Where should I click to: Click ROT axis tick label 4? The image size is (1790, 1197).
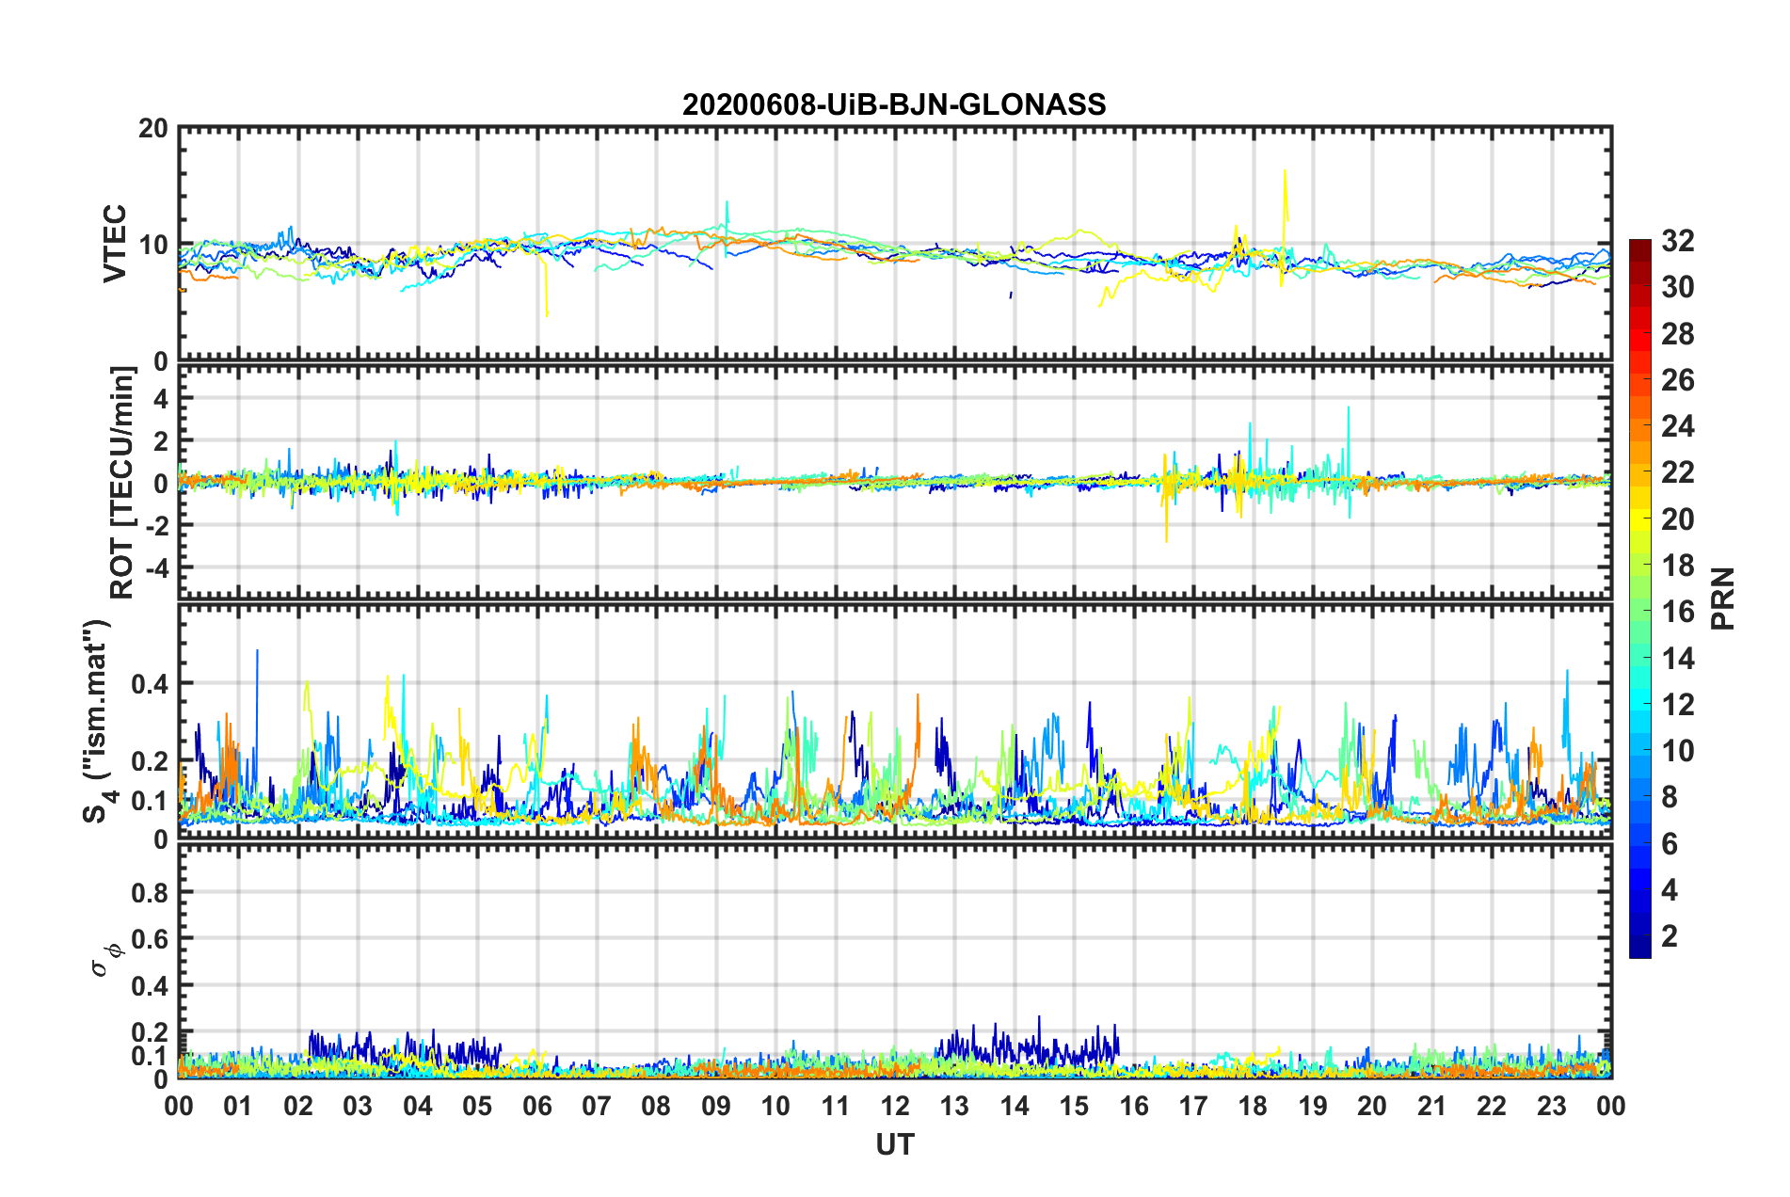[x=162, y=399]
